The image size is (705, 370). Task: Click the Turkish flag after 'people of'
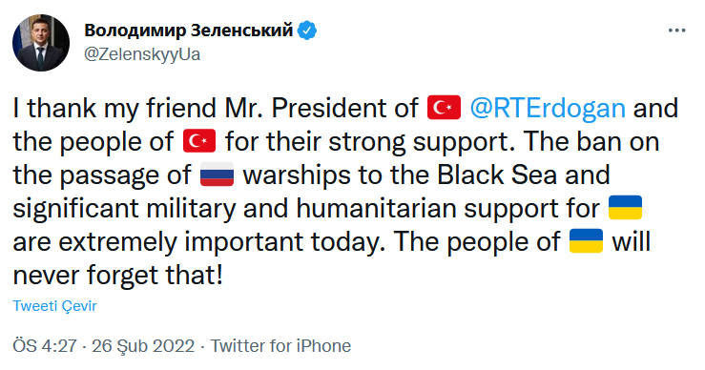(x=199, y=141)
